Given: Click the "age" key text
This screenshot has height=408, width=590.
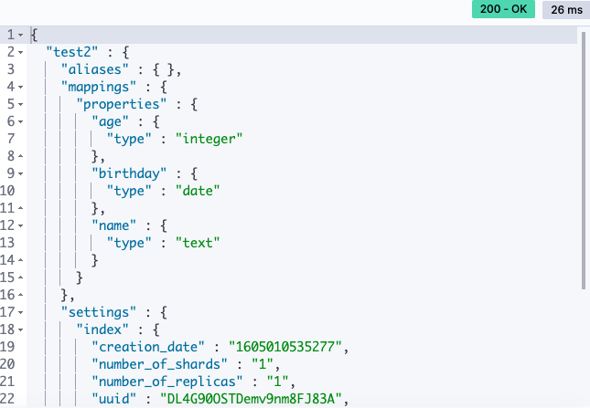Looking at the screenshot, I should (x=110, y=121).
